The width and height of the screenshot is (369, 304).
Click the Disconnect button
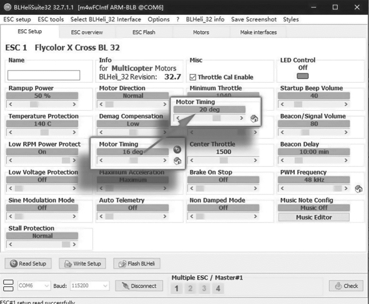(139, 286)
